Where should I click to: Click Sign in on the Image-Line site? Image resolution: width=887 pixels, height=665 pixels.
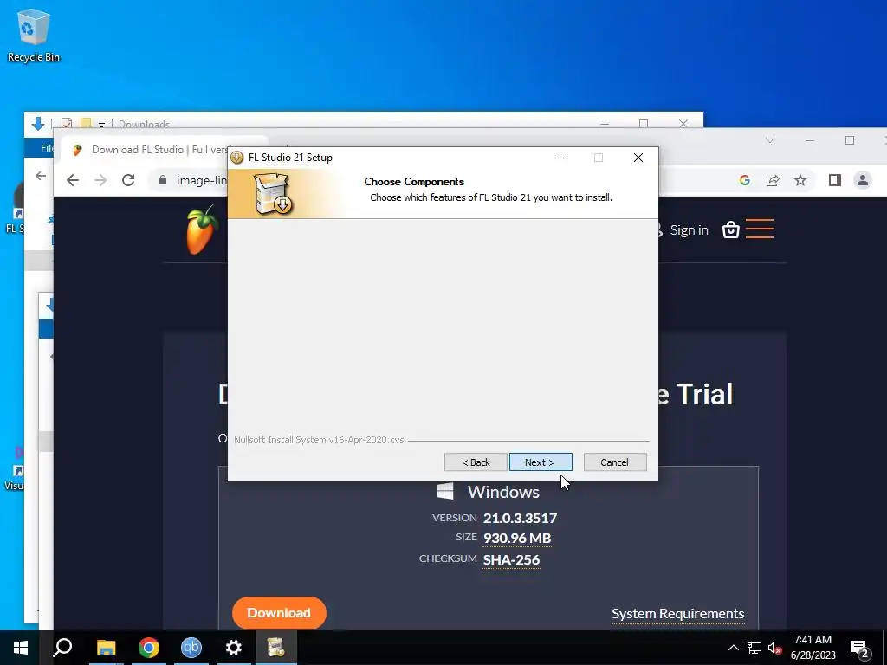[689, 230]
